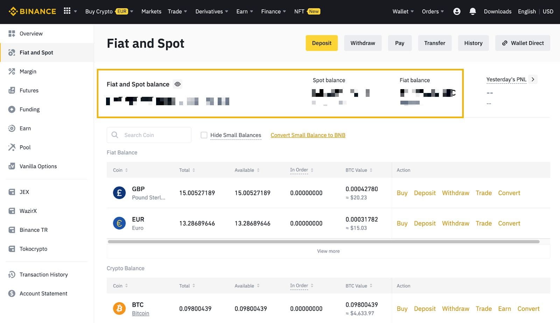Open Futures from the sidebar
Screen dimensions: 560x323
[29, 91]
